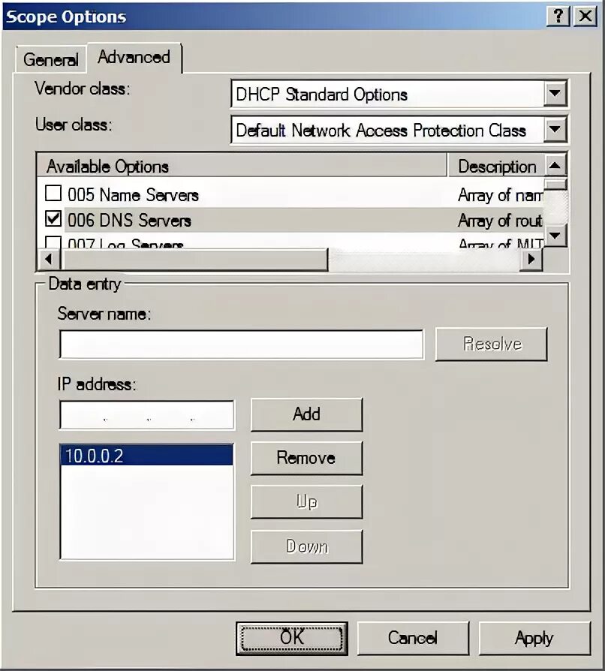This screenshot has width=605, height=671.
Task: Click the Apply button
Action: [x=535, y=637]
